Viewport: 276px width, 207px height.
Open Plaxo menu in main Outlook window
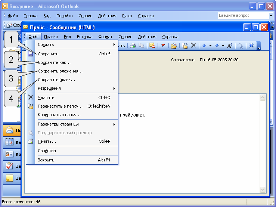(127, 16)
